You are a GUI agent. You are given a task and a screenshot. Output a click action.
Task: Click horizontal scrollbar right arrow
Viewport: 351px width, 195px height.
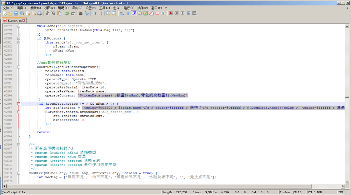343,186
